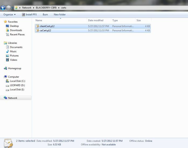Click the Install PFX toolbar button
This screenshot has height=148, width=188.
(x=29, y=15)
